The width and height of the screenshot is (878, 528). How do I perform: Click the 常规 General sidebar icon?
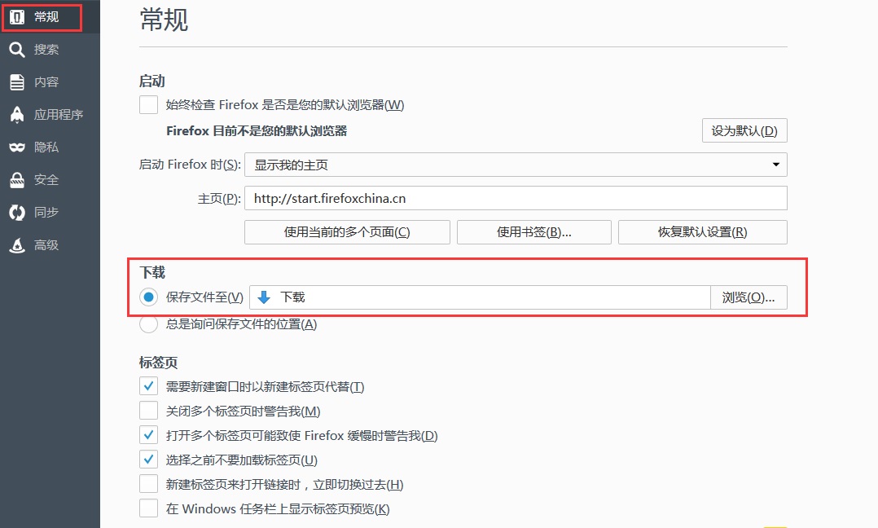click(17, 17)
